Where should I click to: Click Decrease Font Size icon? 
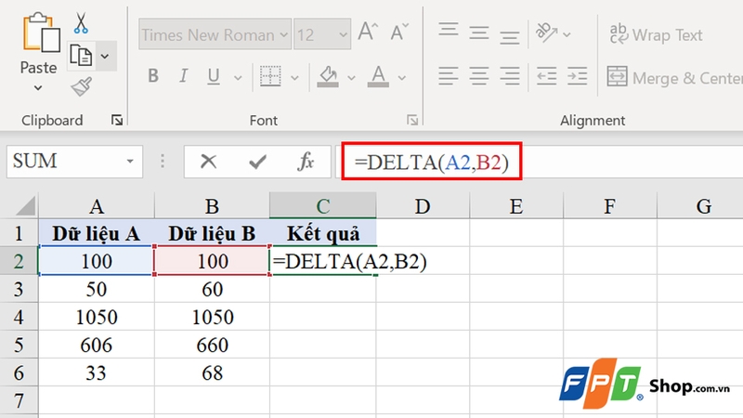point(399,33)
